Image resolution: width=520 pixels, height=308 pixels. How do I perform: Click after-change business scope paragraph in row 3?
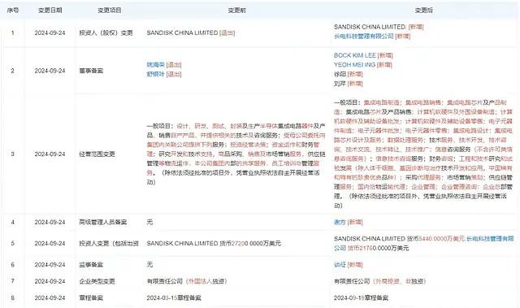(423, 154)
